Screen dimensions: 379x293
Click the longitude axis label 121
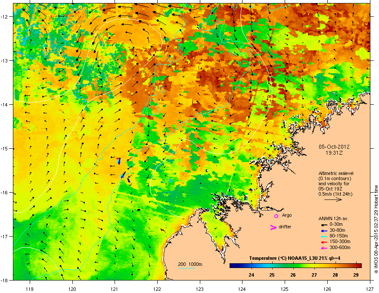click(115, 289)
